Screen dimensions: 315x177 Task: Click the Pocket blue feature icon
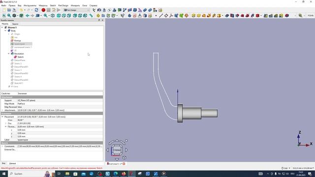[227, 15]
